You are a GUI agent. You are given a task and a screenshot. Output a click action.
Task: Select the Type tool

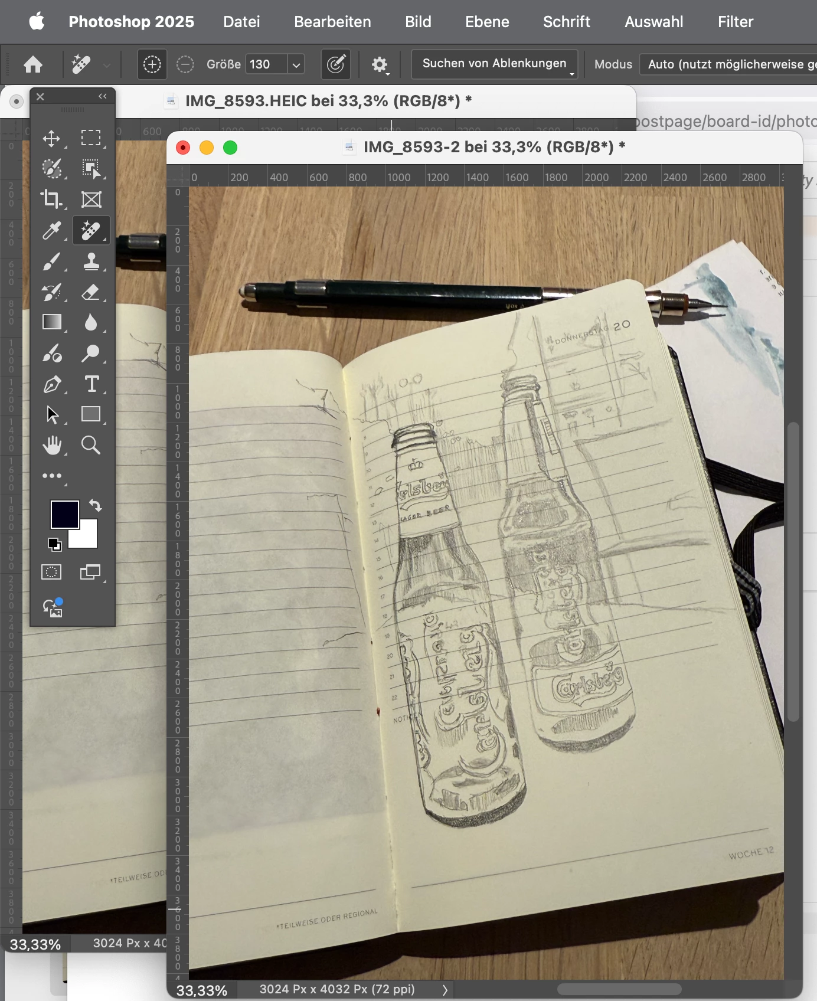[91, 384]
